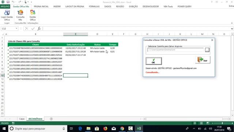The image size is (234, 132).
Task: Open the Consulta Nfe ribbon tool
Action: pyautogui.click(x=20, y=15)
